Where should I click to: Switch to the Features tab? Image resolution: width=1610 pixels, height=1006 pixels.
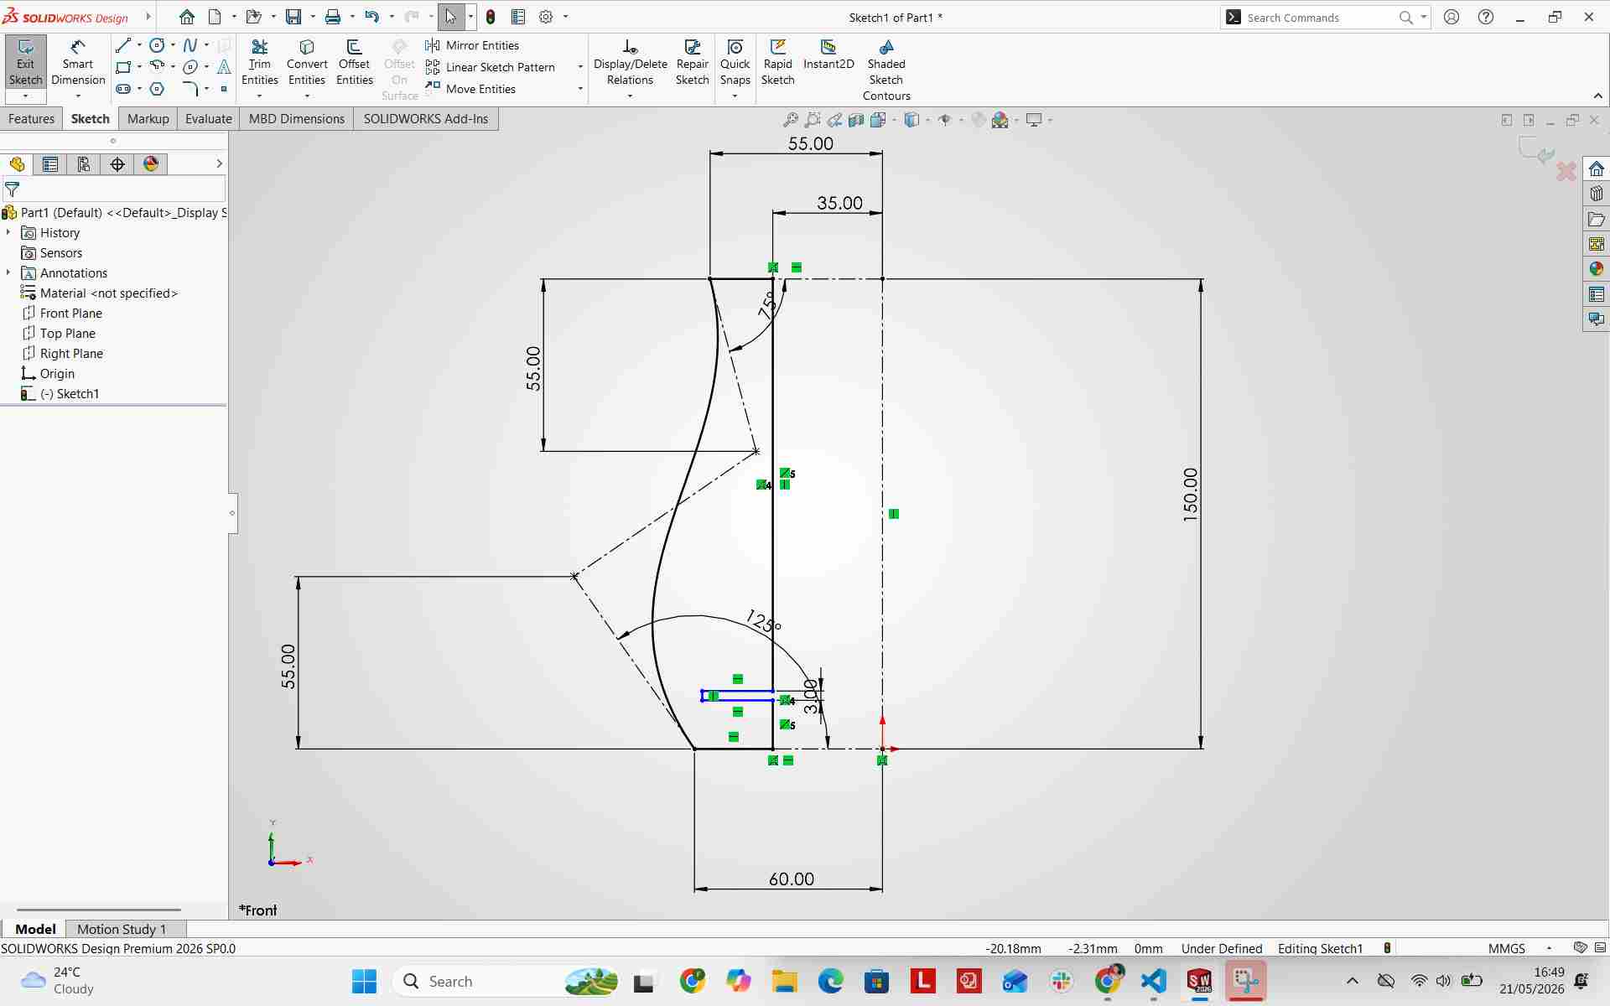tap(31, 119)
